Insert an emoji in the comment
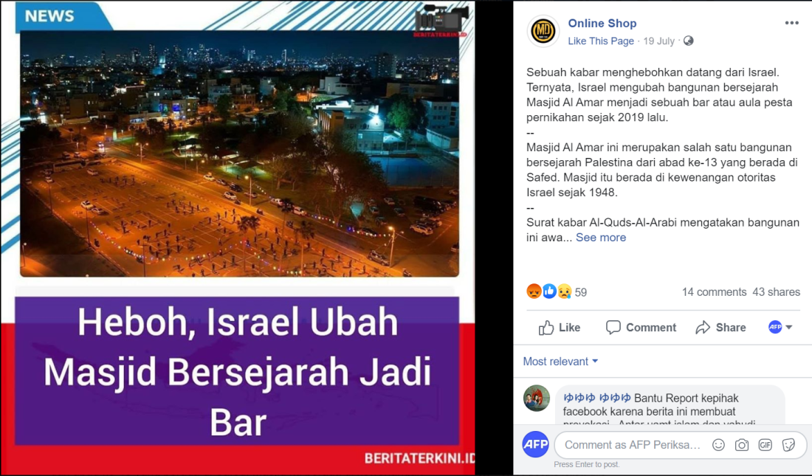Image resolution: width=812 pixels, height=476 pixels. click(x=718, y=445)
